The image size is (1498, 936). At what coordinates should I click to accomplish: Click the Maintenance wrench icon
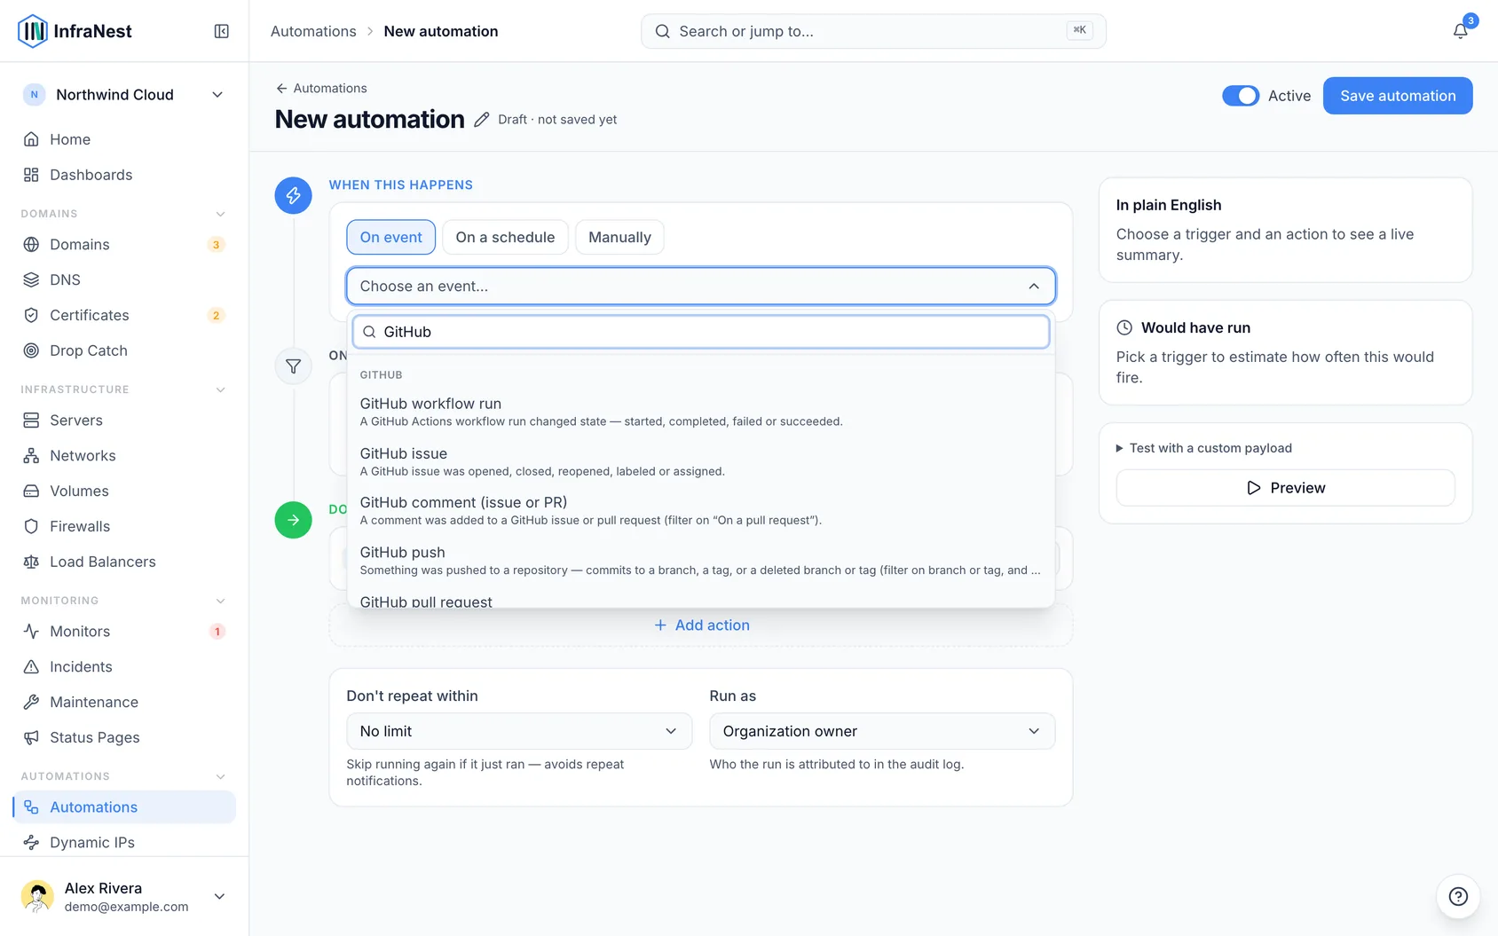click(x=31, y=702)
